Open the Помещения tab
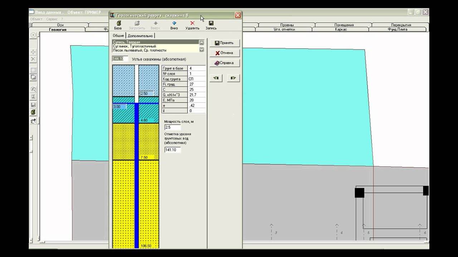 344,25
